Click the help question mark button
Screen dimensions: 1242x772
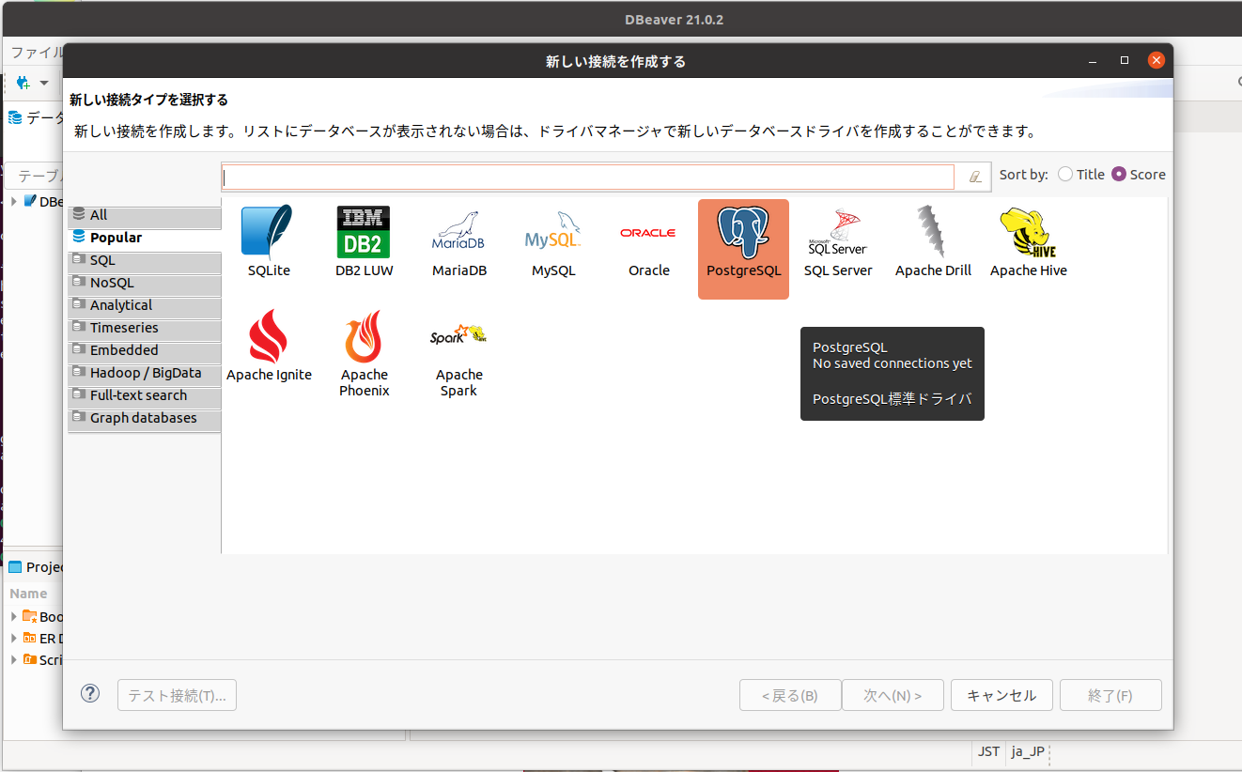click(90, 694)
